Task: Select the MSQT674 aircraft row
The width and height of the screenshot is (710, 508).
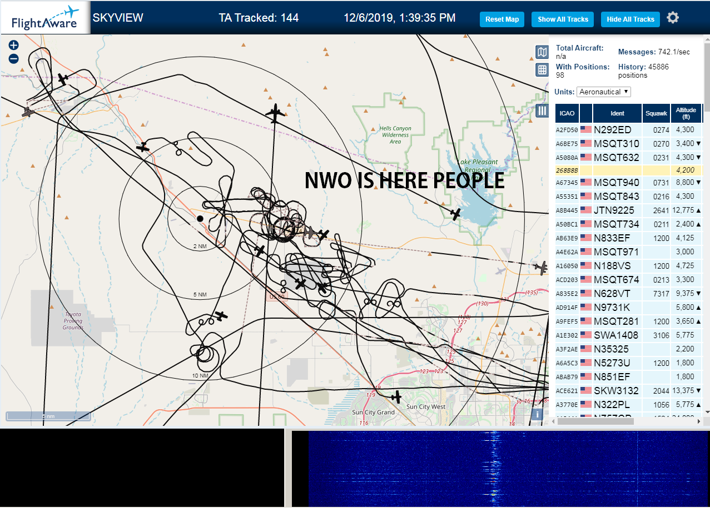Action: (x=628, y=280)
